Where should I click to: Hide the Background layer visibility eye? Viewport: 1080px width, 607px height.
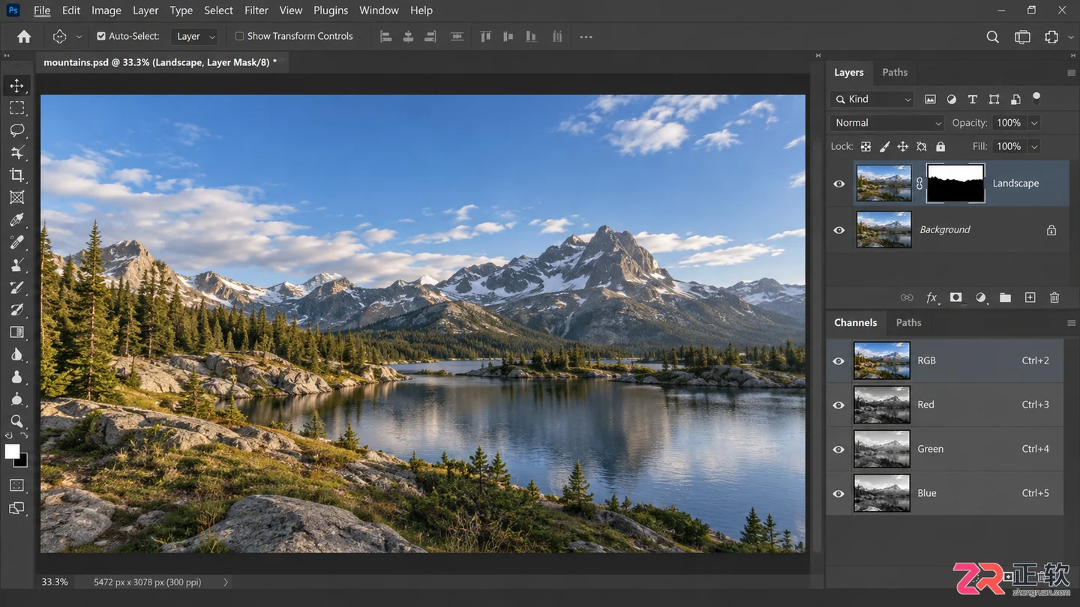click(x=839, y=230)
